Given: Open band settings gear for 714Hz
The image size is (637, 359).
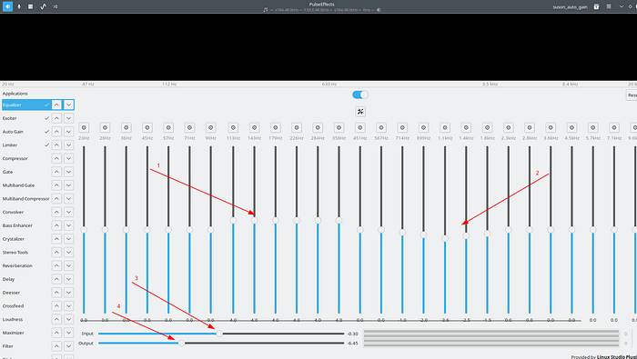Looking at the screenshot, I should (x=402, y=127).
